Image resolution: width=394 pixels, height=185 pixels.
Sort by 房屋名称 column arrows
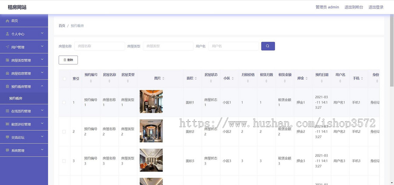click(109, 81)
